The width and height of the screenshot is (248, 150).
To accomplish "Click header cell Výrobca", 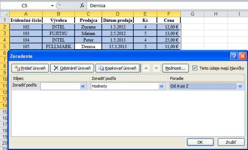I will pos(59,20).
